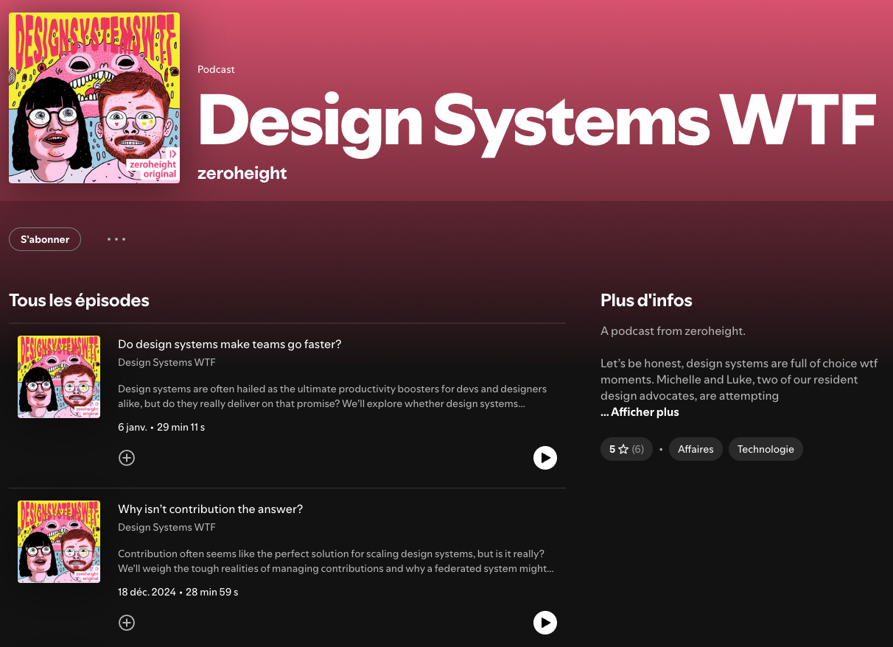893x647 pixels.
Task: Click the S'abonner button
Action: [45, 239]
